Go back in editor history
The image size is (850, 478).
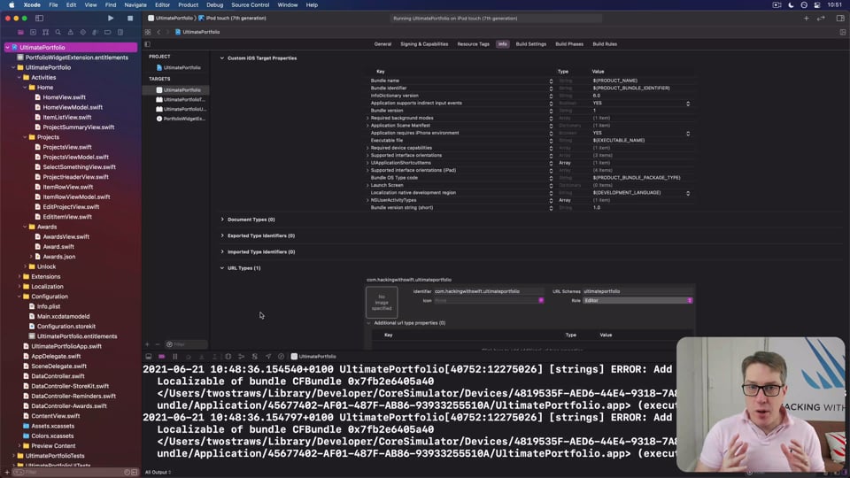158,32
